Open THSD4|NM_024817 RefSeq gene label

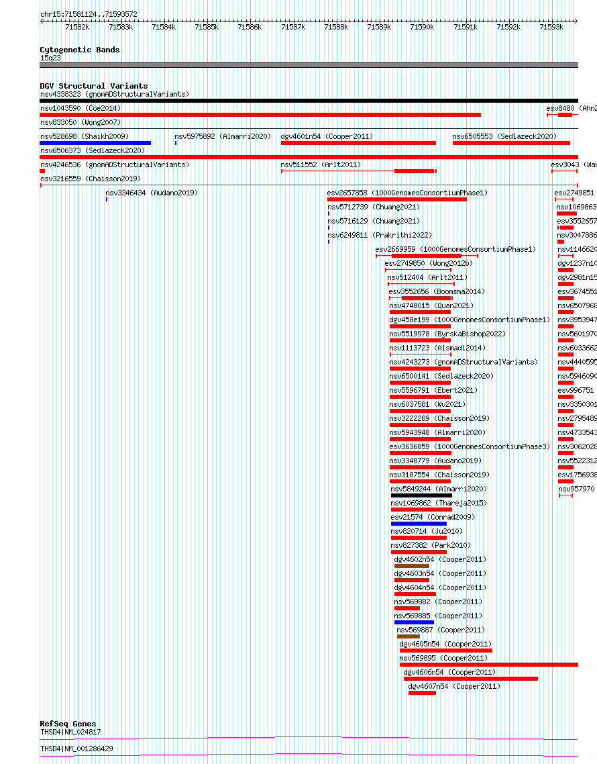click(70, 732)
